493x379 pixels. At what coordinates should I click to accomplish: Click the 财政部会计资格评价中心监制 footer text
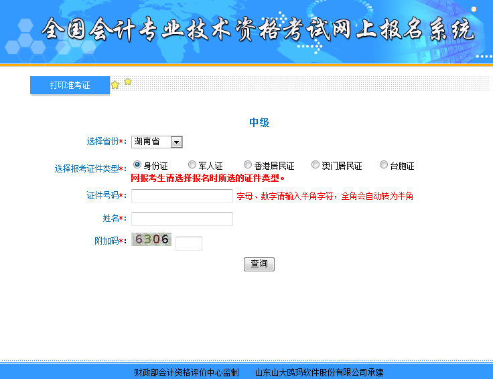186,372
